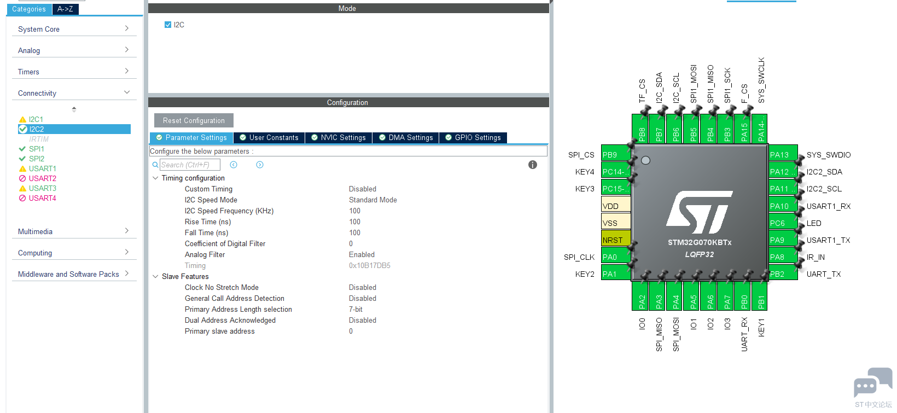Open the Parameter Settings tab
897x413 pixels.
191,138
